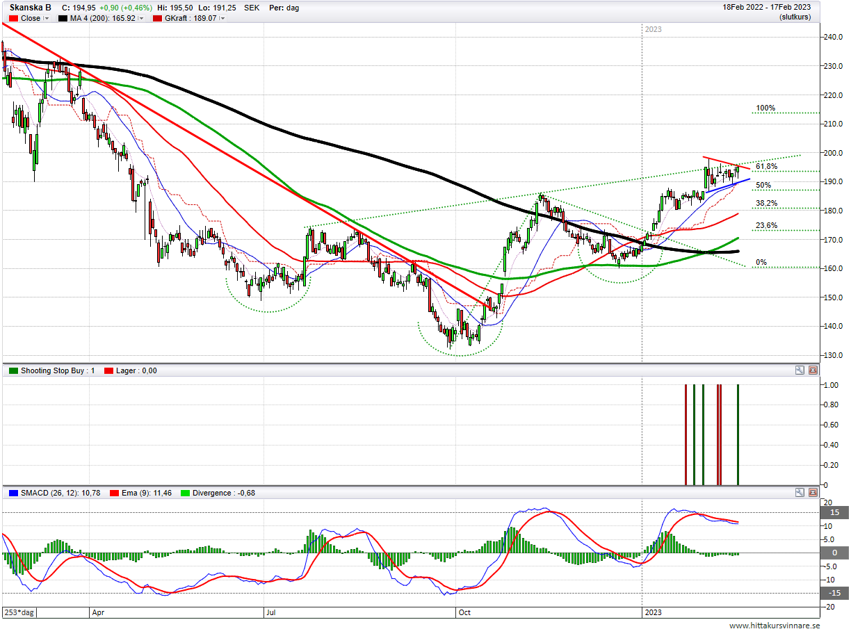This screenshot has height=629, width=851.
Task: Close the SMACD indicator panel
Action: (813, 493)
